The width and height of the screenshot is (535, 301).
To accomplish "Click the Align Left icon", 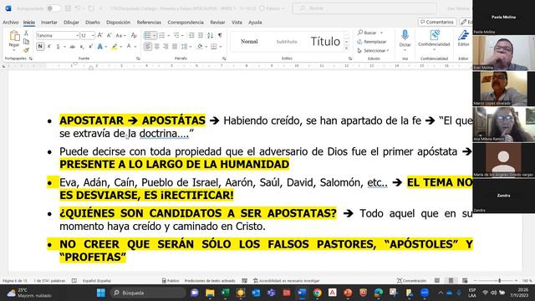I will 148,47.
